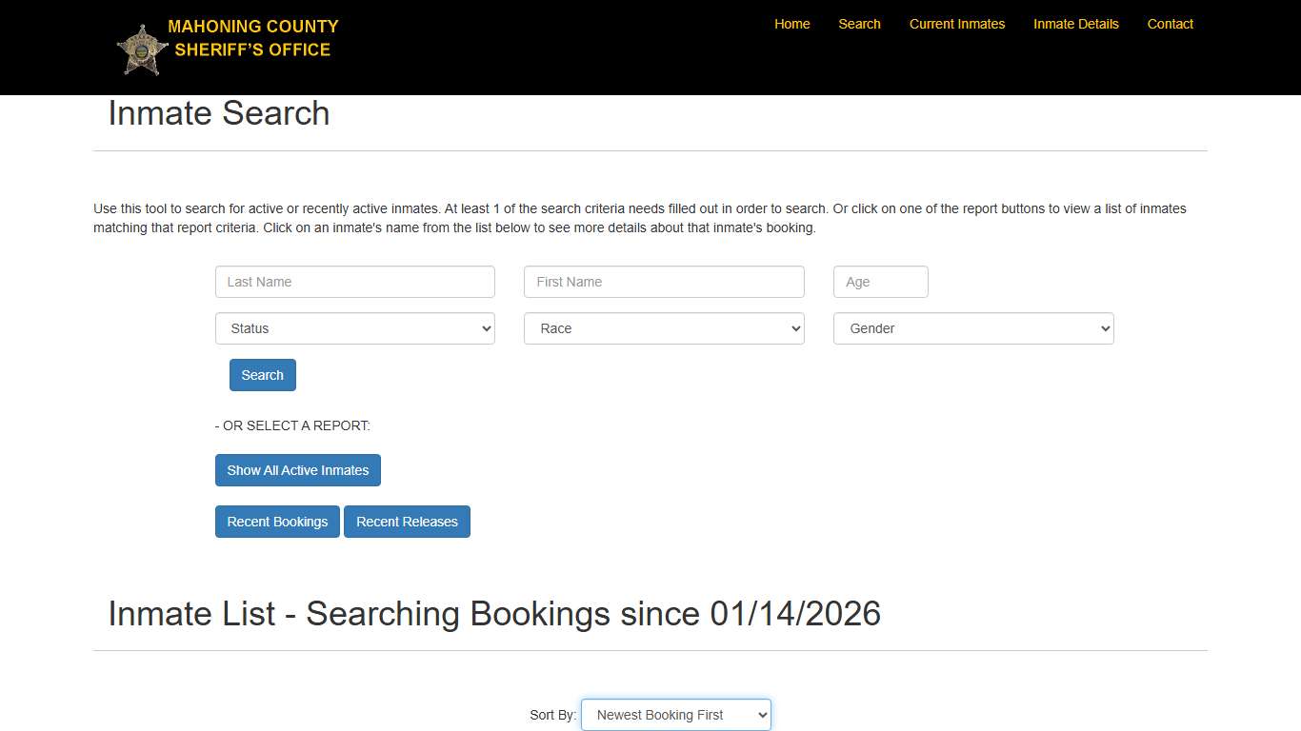
Task: Click the Search button
Action: click(x=262, y=374)
